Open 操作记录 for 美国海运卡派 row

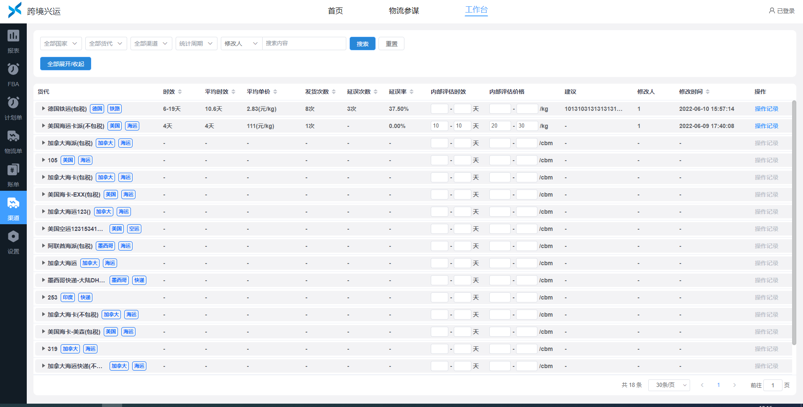[x=767, y=126]
